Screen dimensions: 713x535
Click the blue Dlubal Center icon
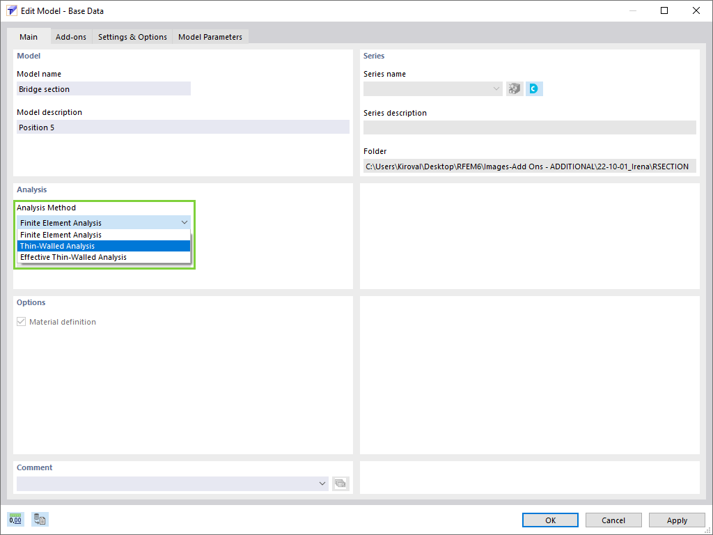[x=533, y=88]
